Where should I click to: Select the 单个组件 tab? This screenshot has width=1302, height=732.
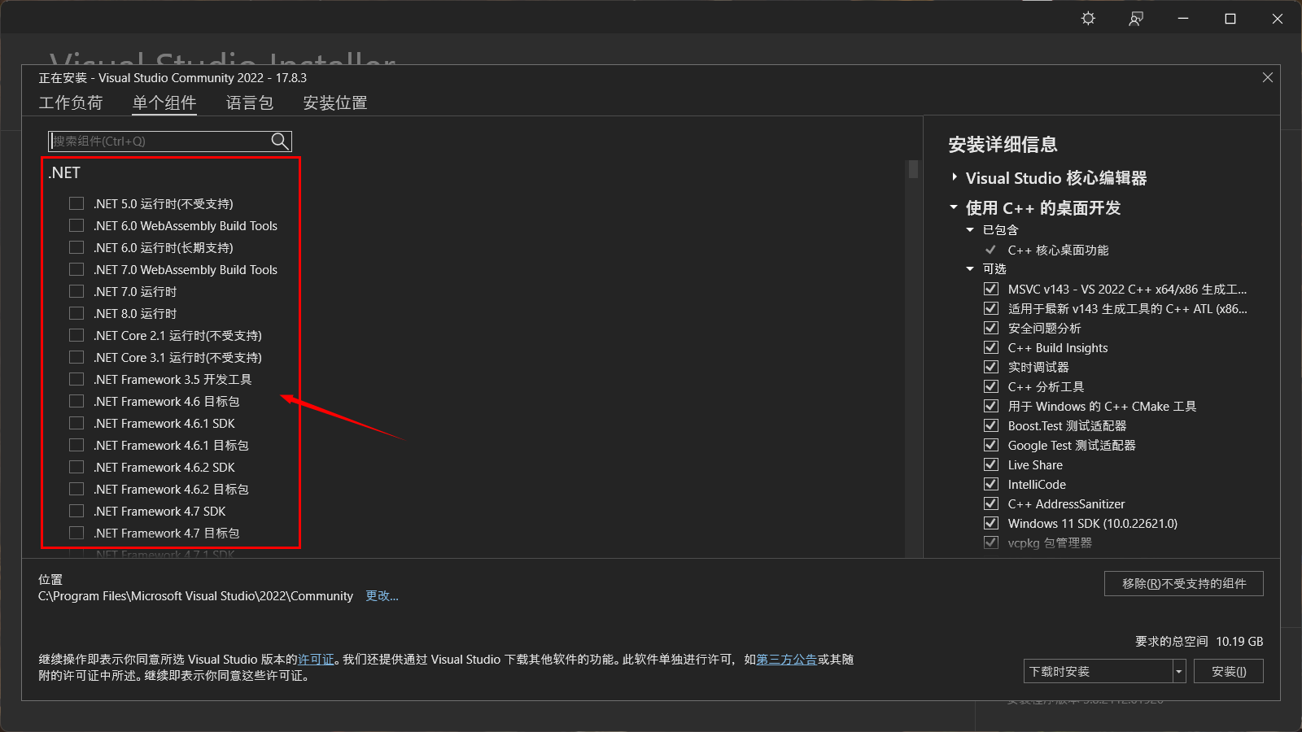tap(164, 102)
